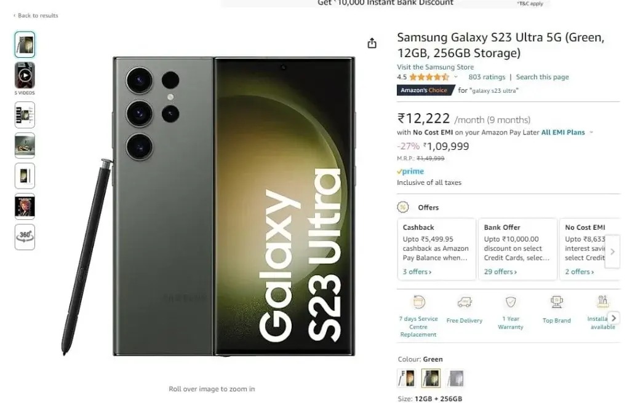Select the third lavender colour variant
The height and width of the screenshot is (403, 630).
pyautogui.click(x=455, y=378)
